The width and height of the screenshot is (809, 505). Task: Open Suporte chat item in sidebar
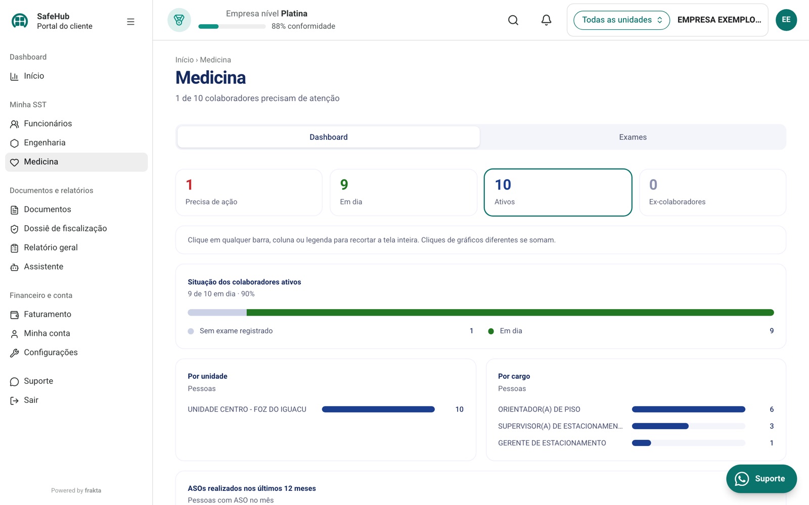click(76, 381)
